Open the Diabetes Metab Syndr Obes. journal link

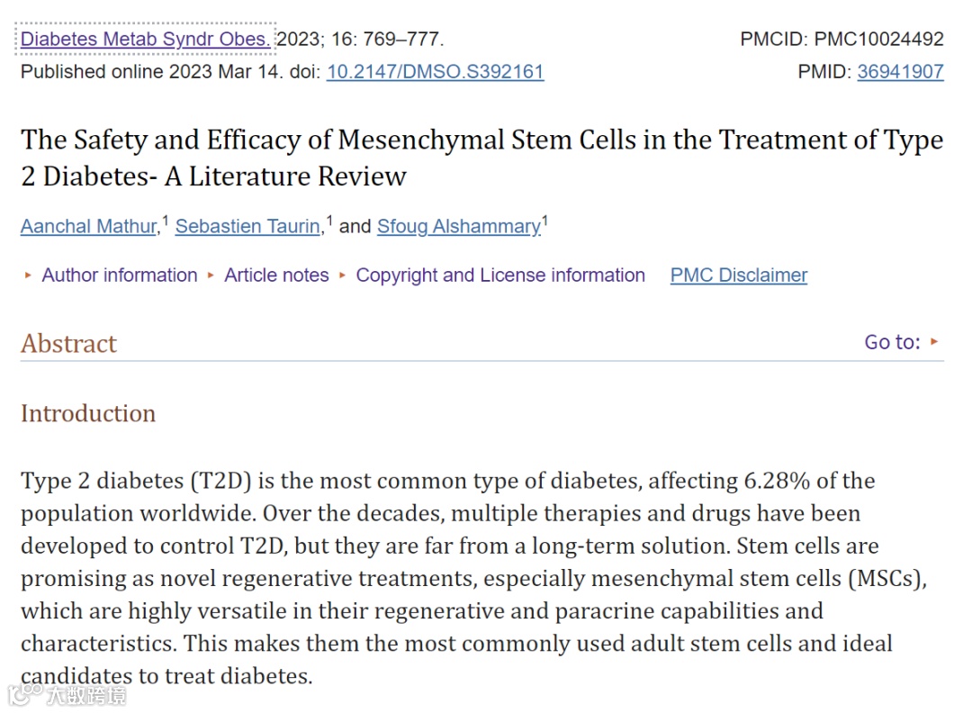pyautogui.click(x=145, y=39)
